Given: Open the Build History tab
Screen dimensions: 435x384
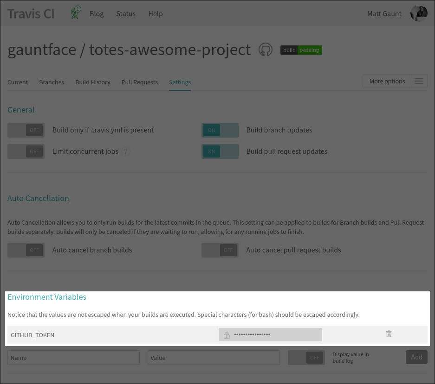Looking at the screenshot, I should (93, 82).
